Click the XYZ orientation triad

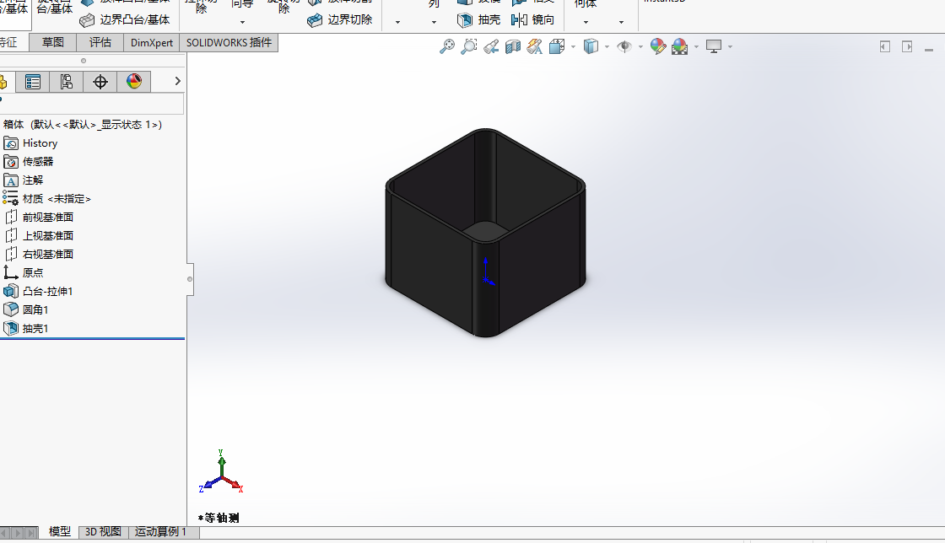[x=221, y=472]
